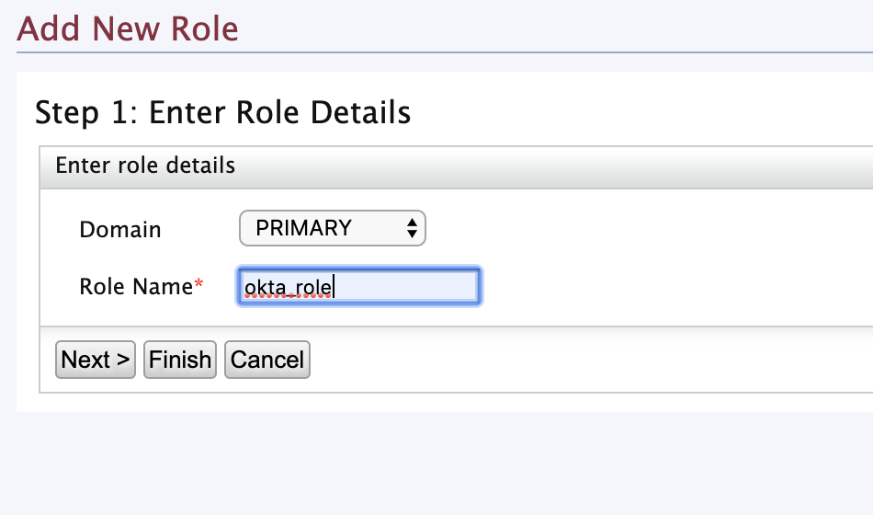Click the Step 1 text in heading
The height and width of the screenshot is (515, 873).
click(x=85, y=113)
